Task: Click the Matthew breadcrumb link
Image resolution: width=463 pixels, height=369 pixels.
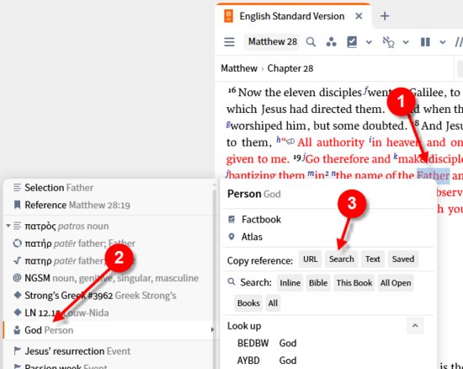Action: tap(239, 68)
